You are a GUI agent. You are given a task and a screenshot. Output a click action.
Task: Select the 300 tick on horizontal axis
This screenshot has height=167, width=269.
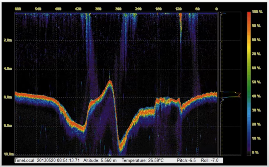118,9
